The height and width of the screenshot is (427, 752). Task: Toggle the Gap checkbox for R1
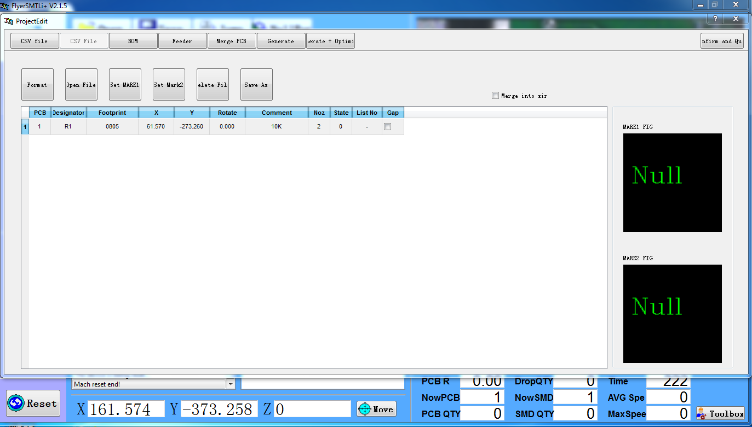pos(388,127)
